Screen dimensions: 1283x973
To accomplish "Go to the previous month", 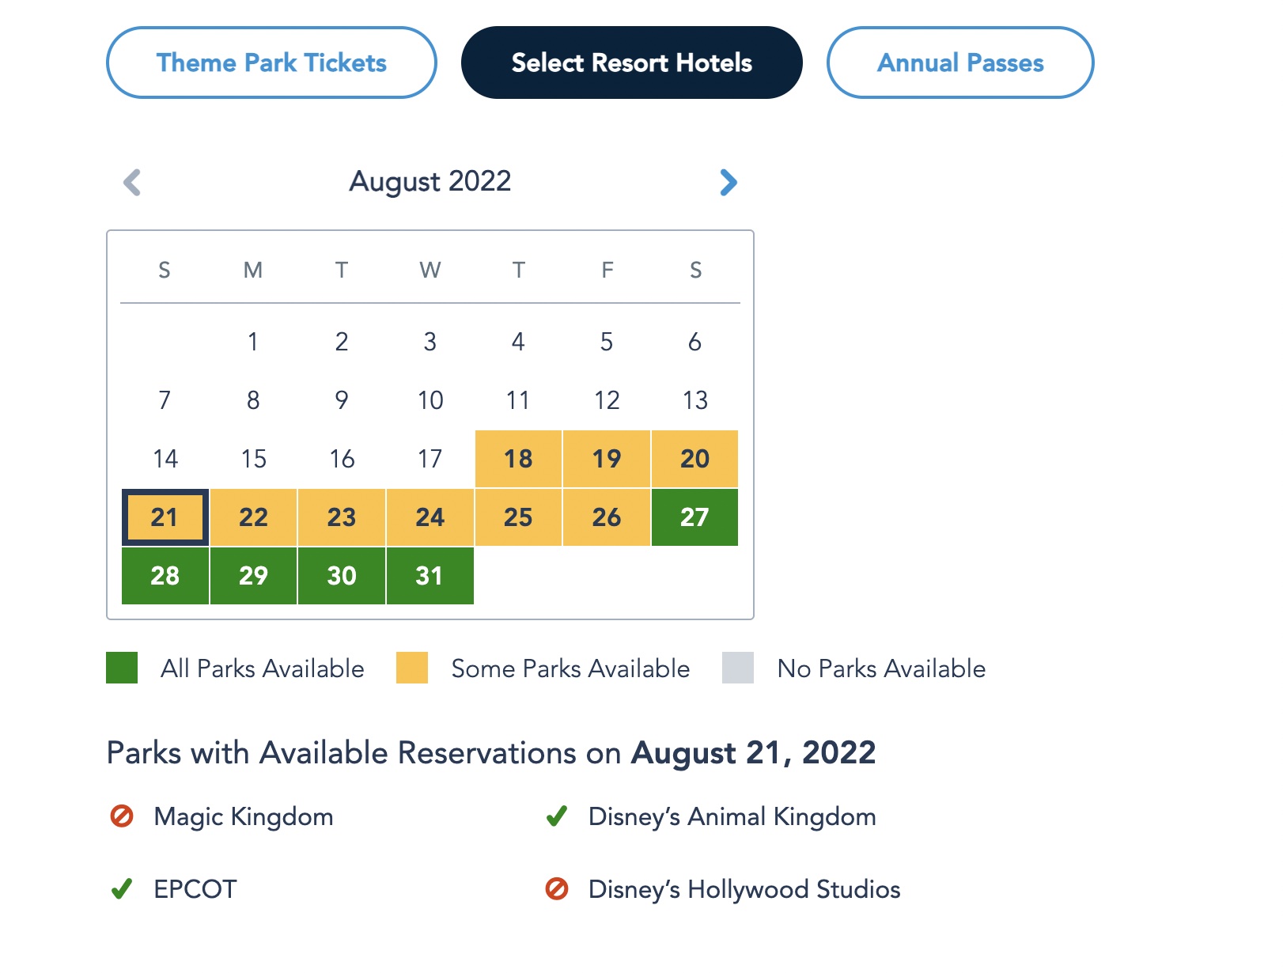I will pos(132,182).
